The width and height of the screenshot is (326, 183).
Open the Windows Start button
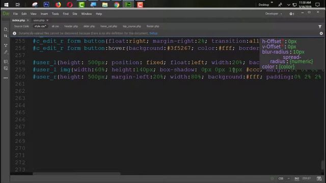tap(6, 5)
